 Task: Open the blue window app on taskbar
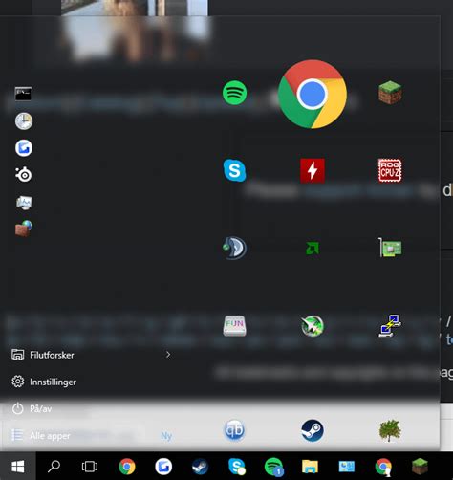pyautogui.click(x=347, y=467)
